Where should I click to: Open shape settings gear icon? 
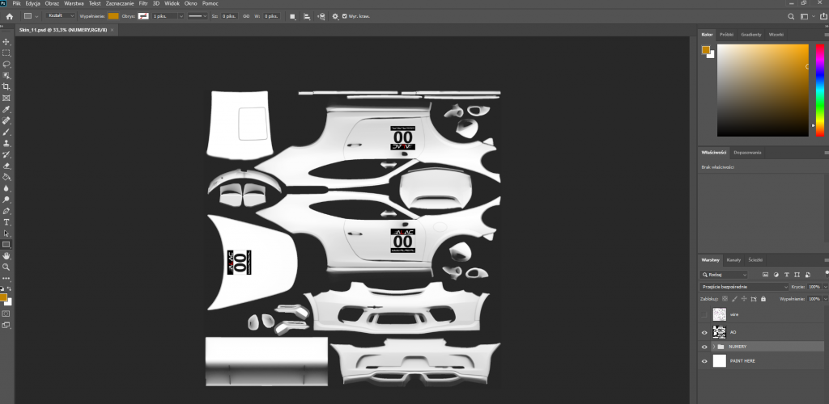point(335,16)
